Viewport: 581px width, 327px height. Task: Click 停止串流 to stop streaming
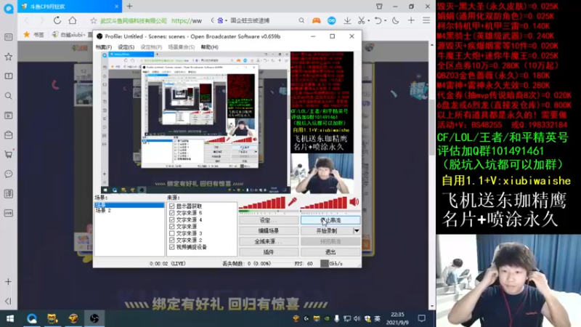(x=330, y=221)
